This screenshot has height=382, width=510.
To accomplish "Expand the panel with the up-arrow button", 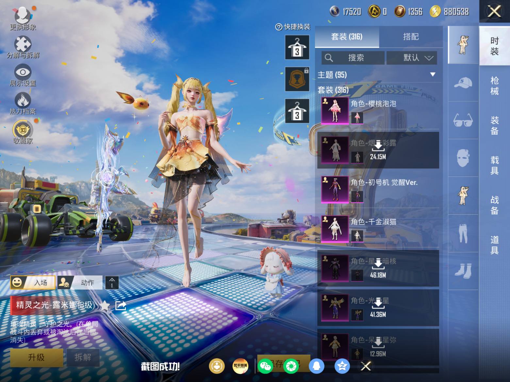I will [x=112, y=282].
